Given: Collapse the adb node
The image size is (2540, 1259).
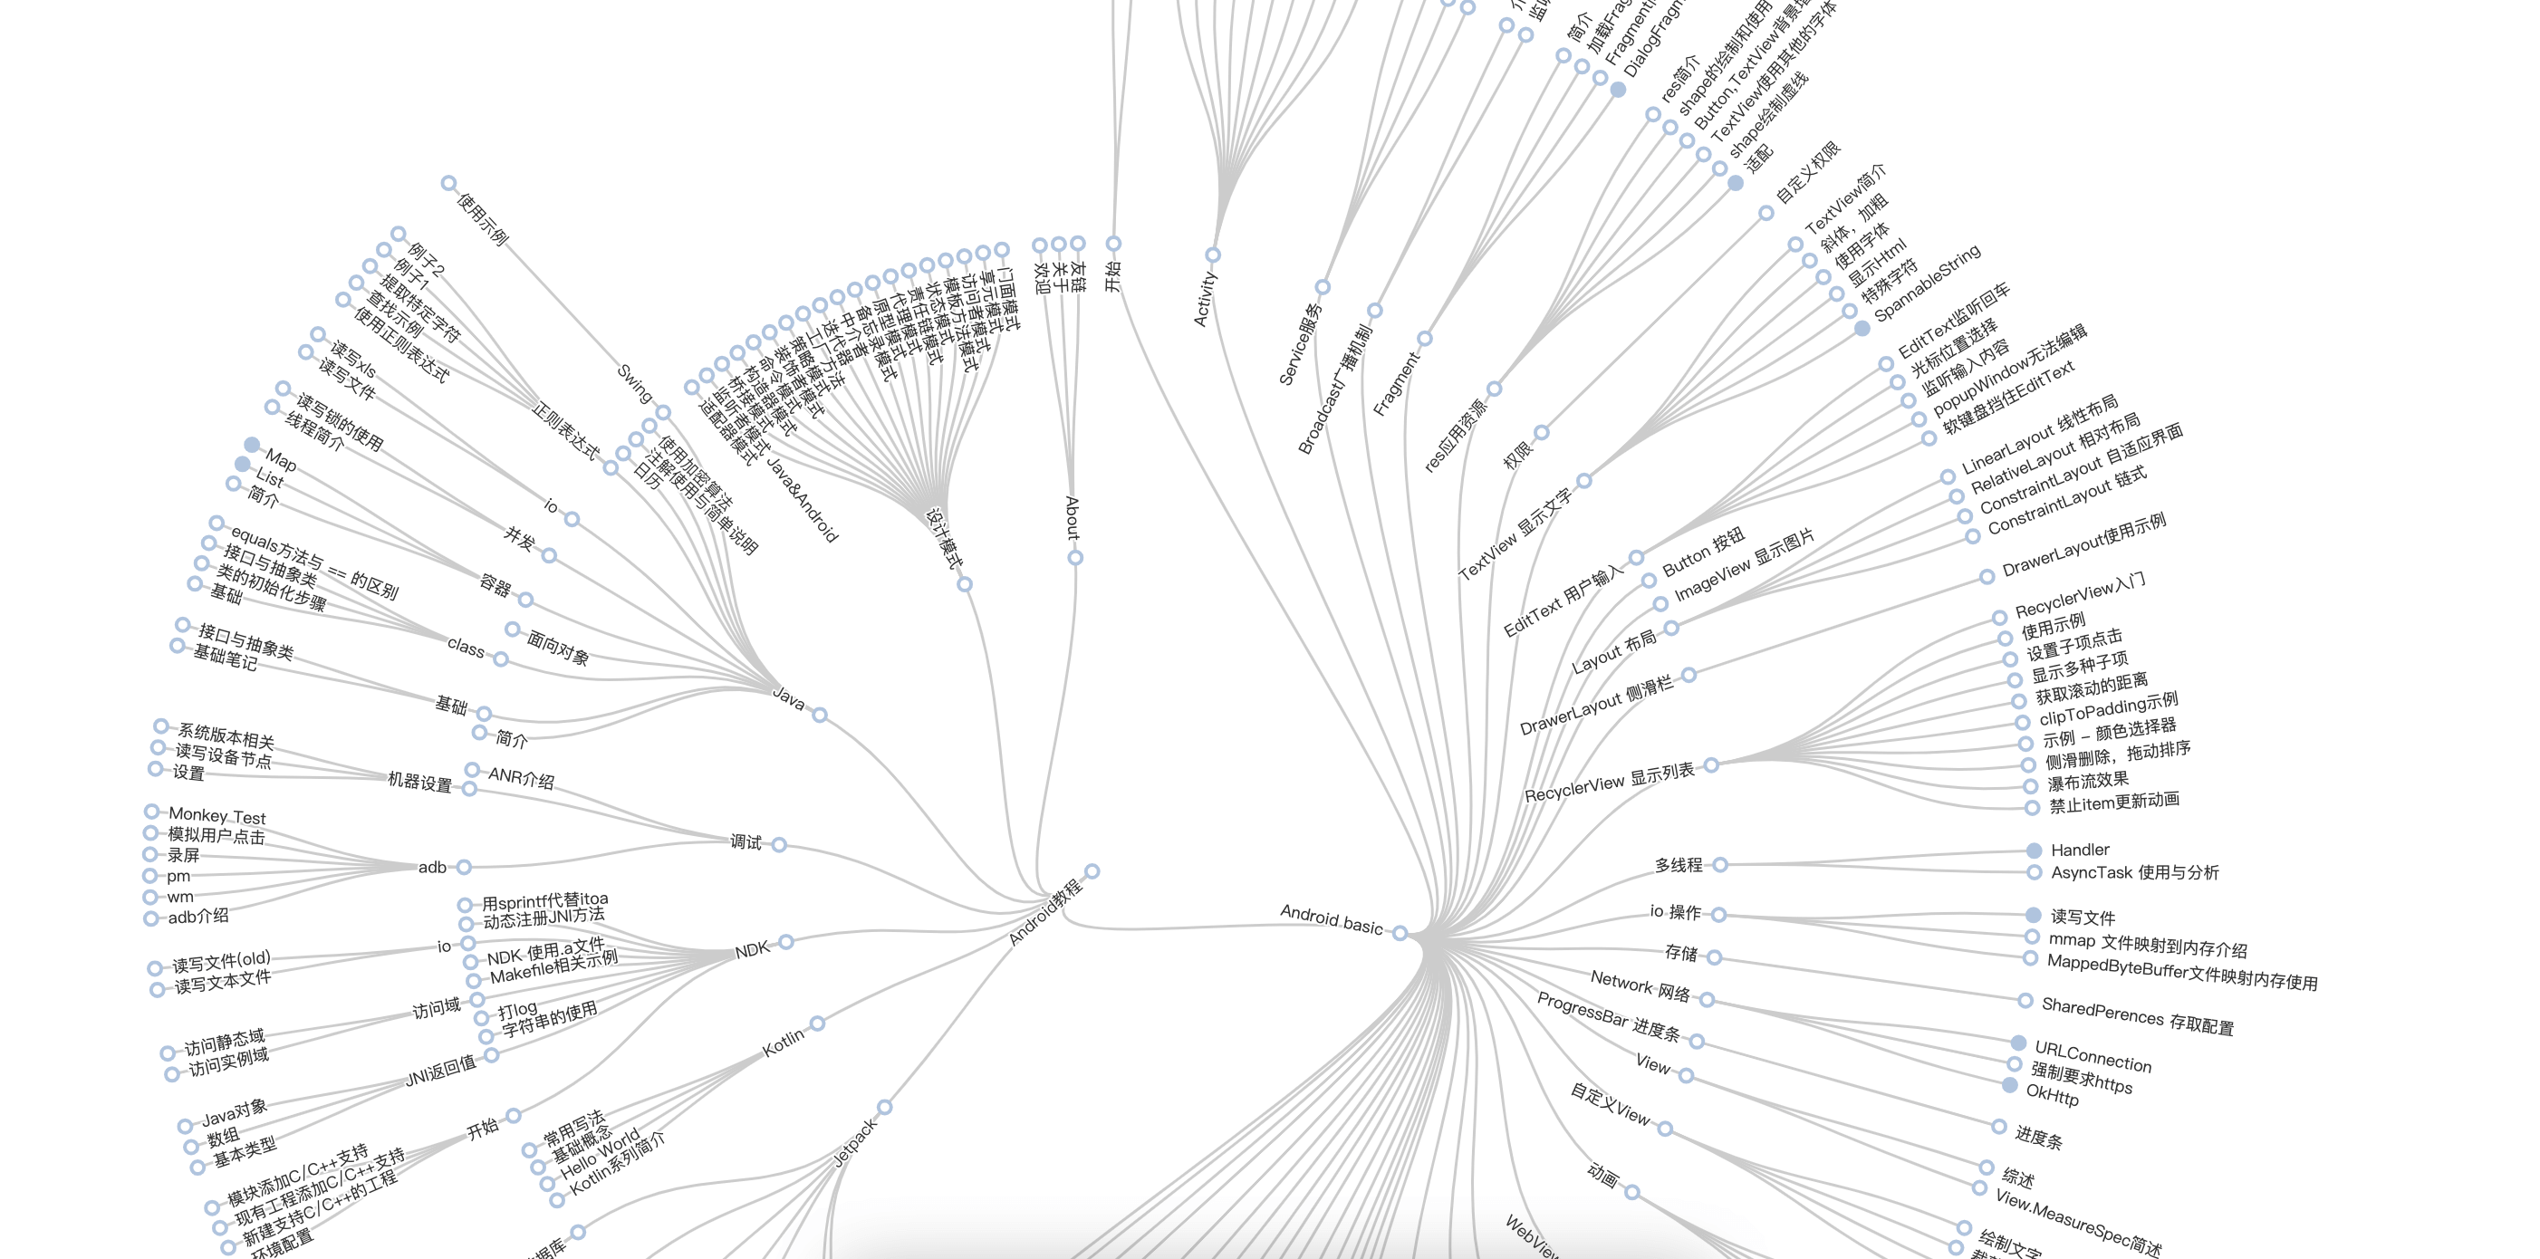Looking at the screenshot, I should click(464, 868).
